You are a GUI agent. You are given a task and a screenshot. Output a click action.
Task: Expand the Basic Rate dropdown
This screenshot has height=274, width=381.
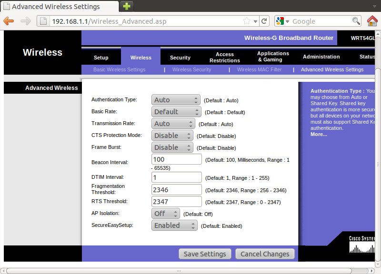pos(177,112)
